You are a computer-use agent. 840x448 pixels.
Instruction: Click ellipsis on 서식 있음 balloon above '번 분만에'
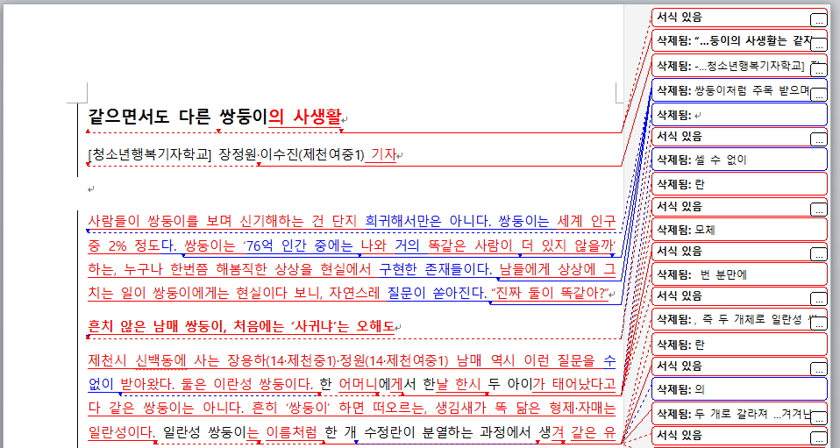[818, 254]
